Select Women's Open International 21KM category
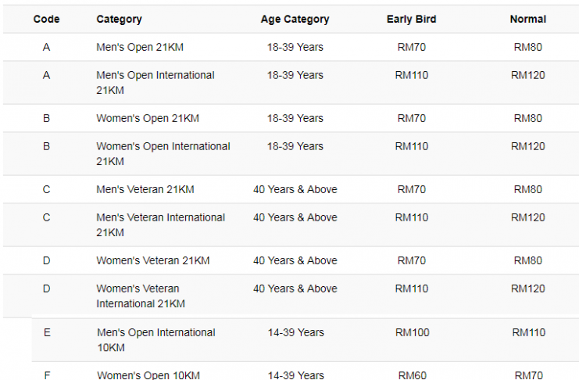 point(163,154)
